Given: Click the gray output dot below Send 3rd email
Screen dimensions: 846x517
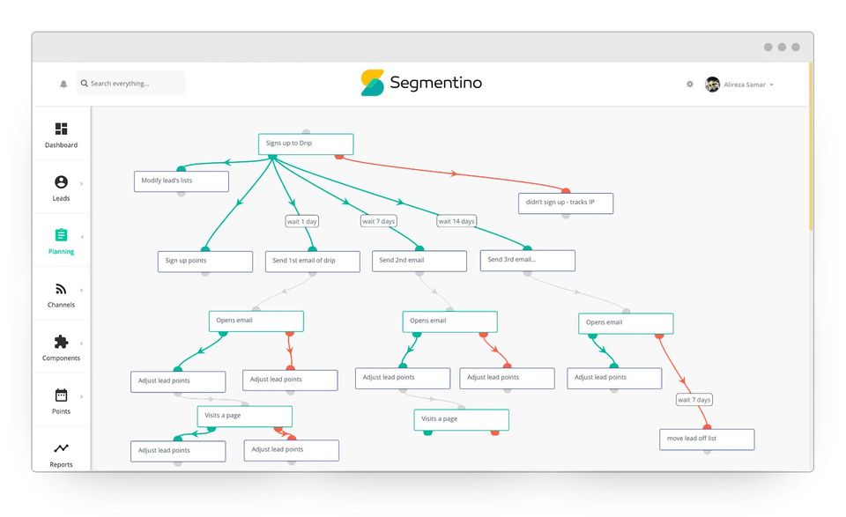Looking at the screenshot, I should point(528,273).
